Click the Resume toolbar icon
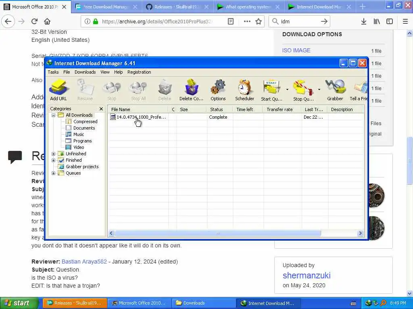This screenshot has width=413, height=309. click(x=85, y=90)
